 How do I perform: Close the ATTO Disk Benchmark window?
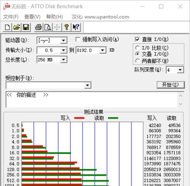(x=180, y=6)
